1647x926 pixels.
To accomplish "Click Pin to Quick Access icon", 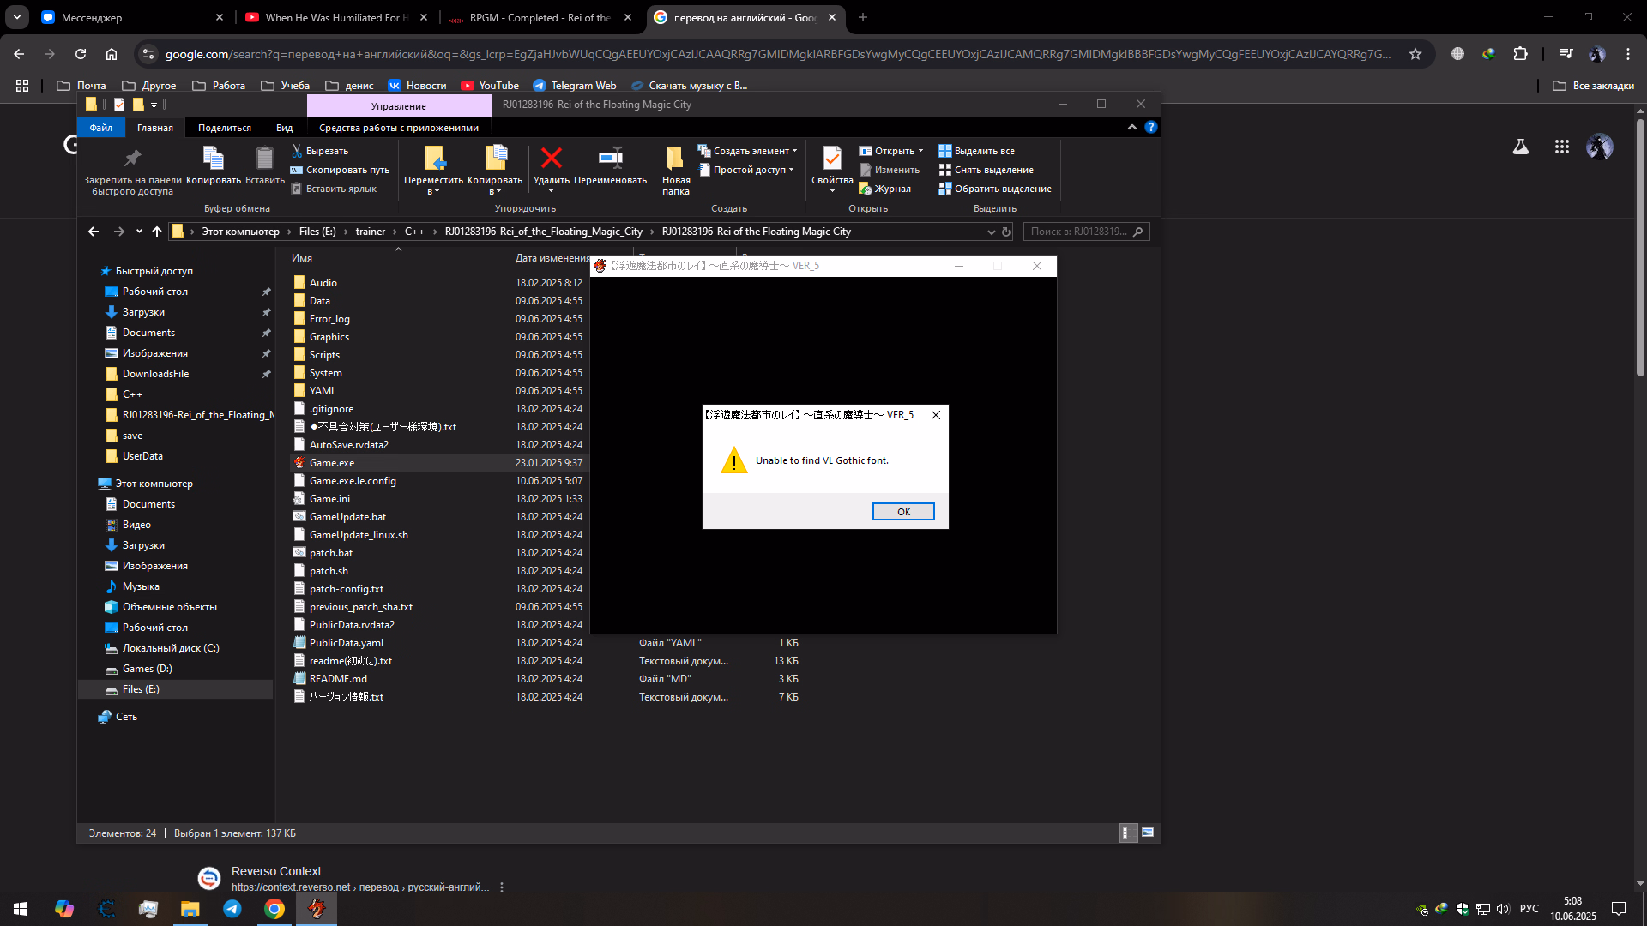I will (132, 158).
